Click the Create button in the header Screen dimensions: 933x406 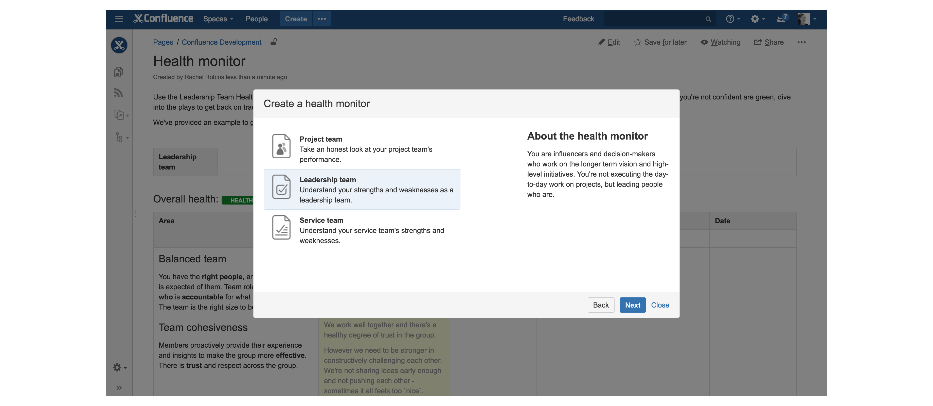coord(296,19)
